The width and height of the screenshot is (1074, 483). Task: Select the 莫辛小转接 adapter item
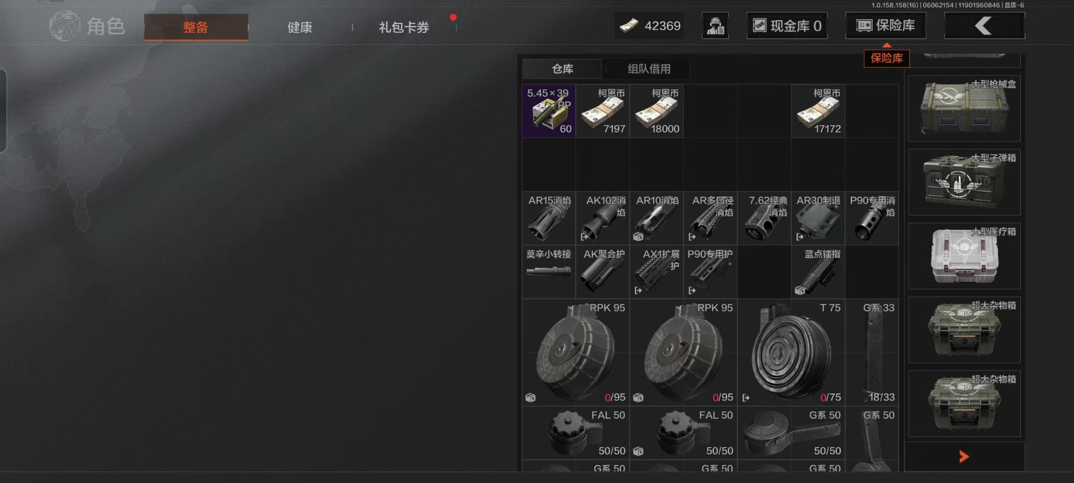[x=549, y=272]
